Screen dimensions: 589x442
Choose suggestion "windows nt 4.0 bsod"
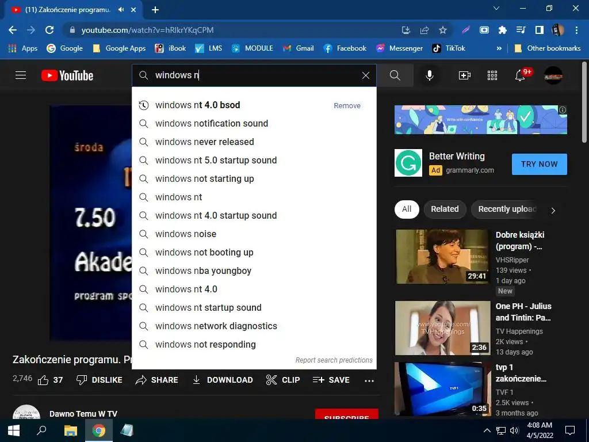coord(254,105)
